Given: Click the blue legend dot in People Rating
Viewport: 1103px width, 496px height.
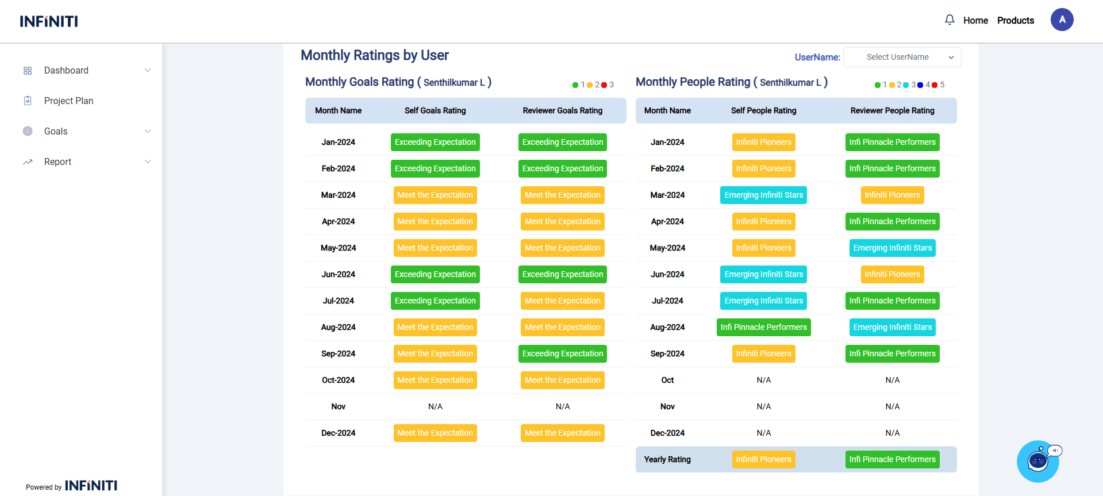Looking at the screenshot, I should (x=920, y=85).
